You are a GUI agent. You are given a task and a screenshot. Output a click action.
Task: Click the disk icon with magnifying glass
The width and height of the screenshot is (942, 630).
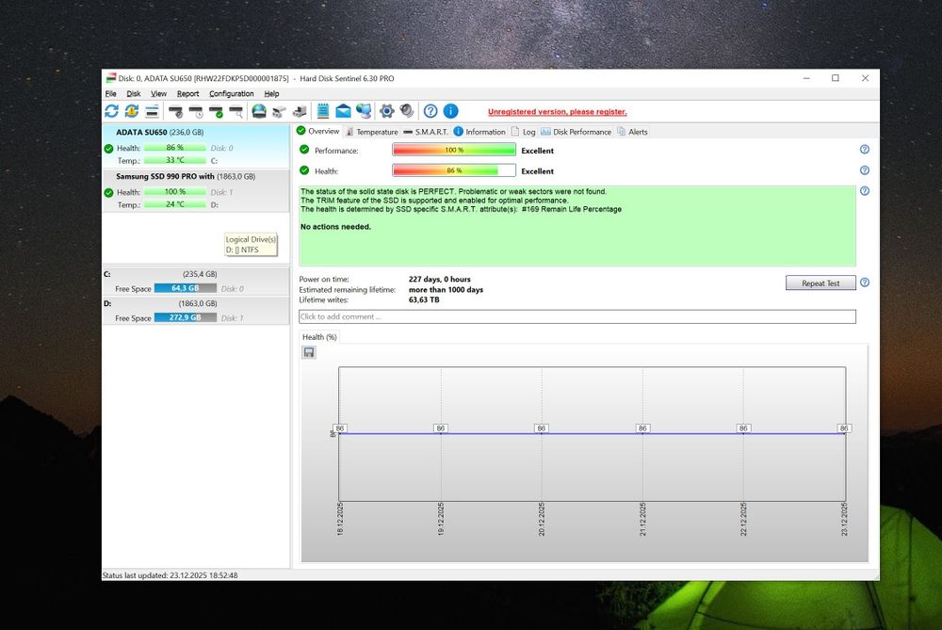click(x=236, y=111)
